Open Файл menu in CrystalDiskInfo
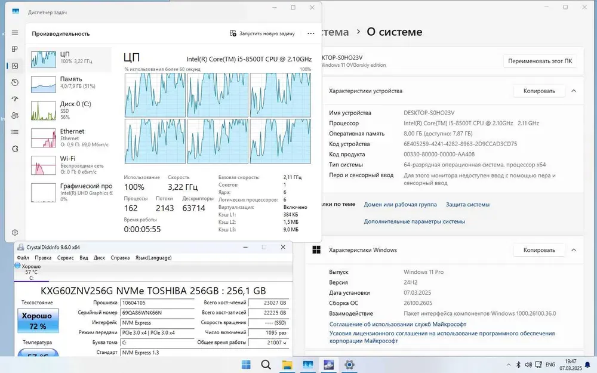This screenshot has height=373, width=597. (x=23, y=258)
